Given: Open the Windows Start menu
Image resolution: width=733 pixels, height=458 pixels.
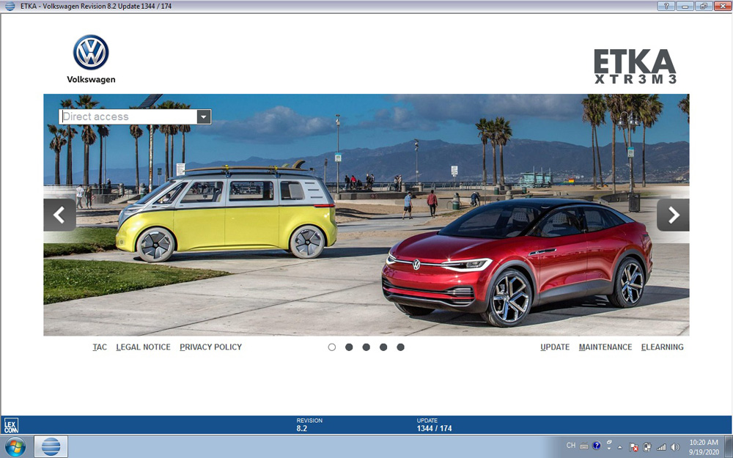Looking at the screenshot, I should 15,447.
